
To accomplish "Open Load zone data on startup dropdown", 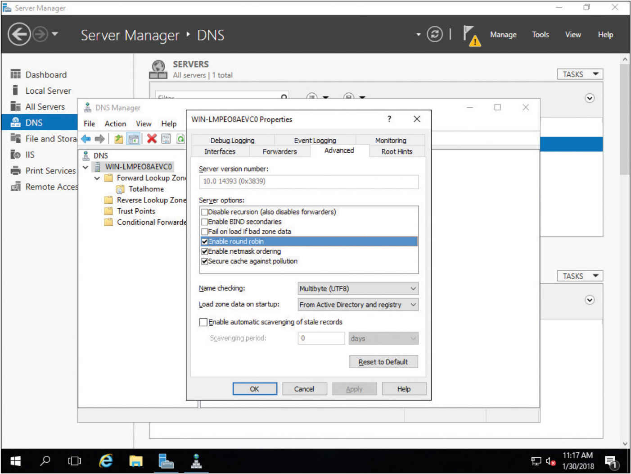I will point(358,305).
